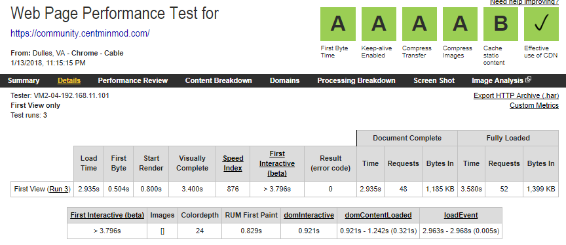Image resolution: width=566 pixels, height=245 pixels.
Task: Switch to Performance Review tab
Action: pyautogui.click(x=133, y=80)
